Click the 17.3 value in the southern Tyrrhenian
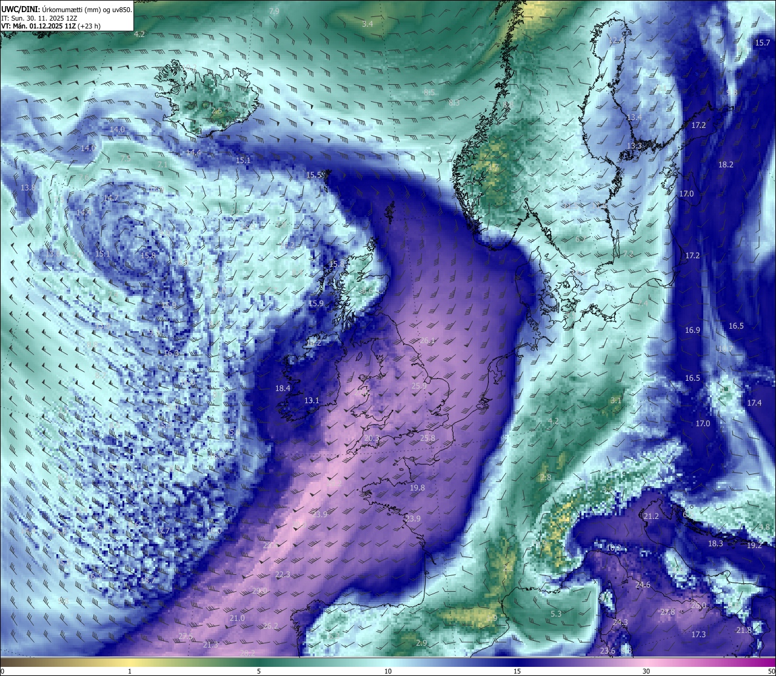This screenshot has width=776, height=676. (698, 634)
